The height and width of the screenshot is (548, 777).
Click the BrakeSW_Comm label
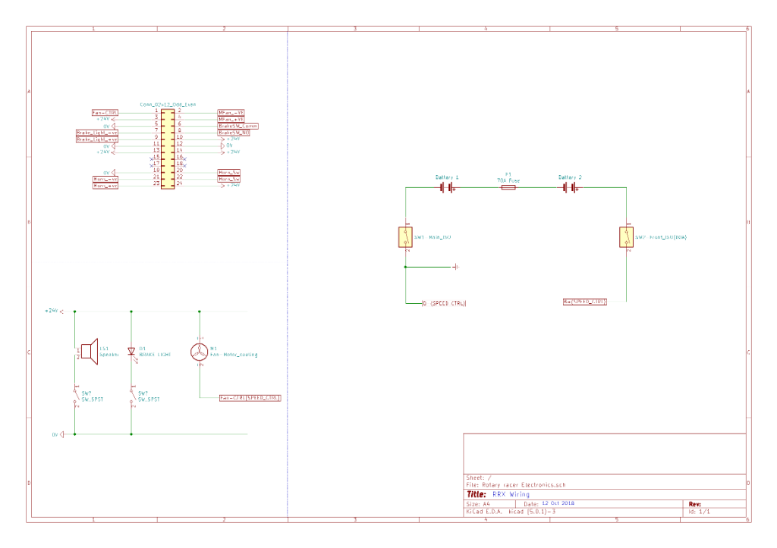tap(238, 127)
